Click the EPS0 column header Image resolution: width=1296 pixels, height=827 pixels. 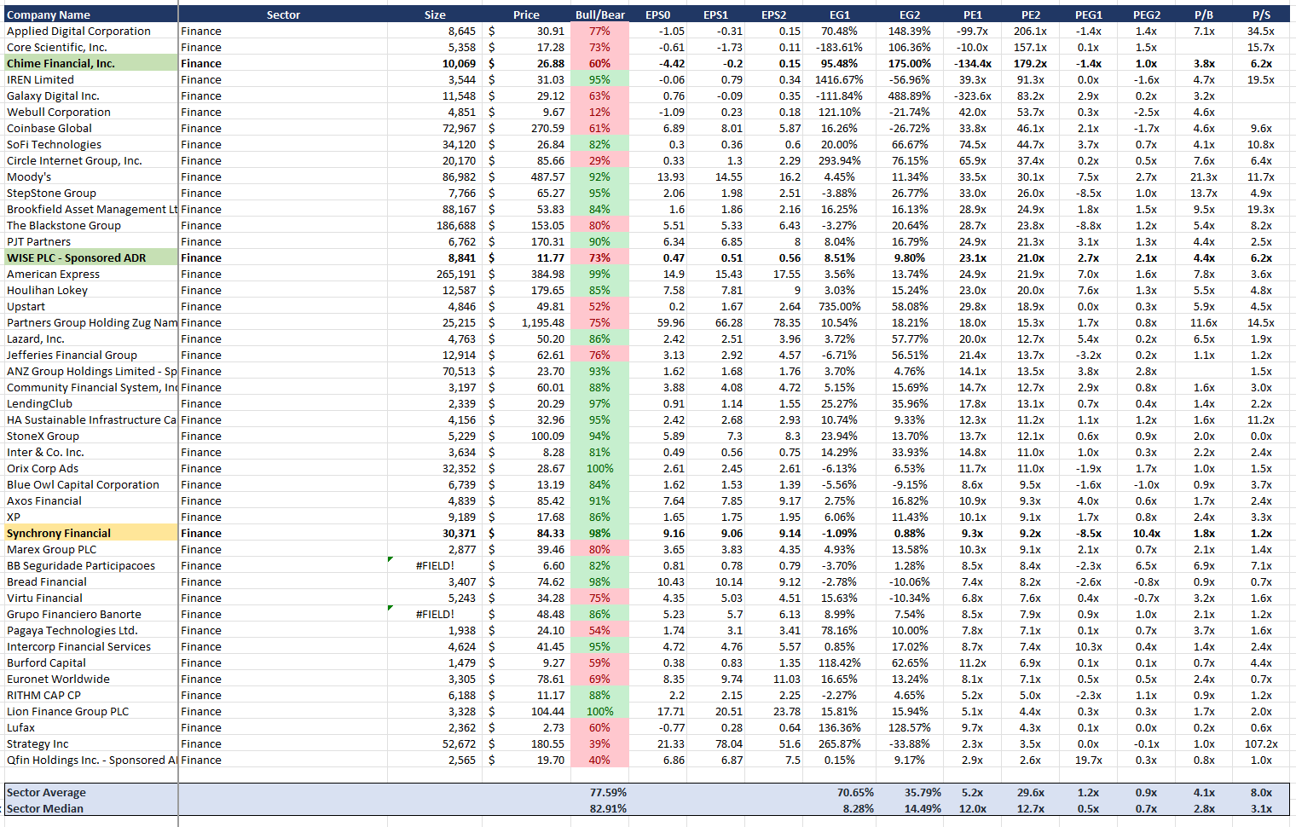(658, 14)
